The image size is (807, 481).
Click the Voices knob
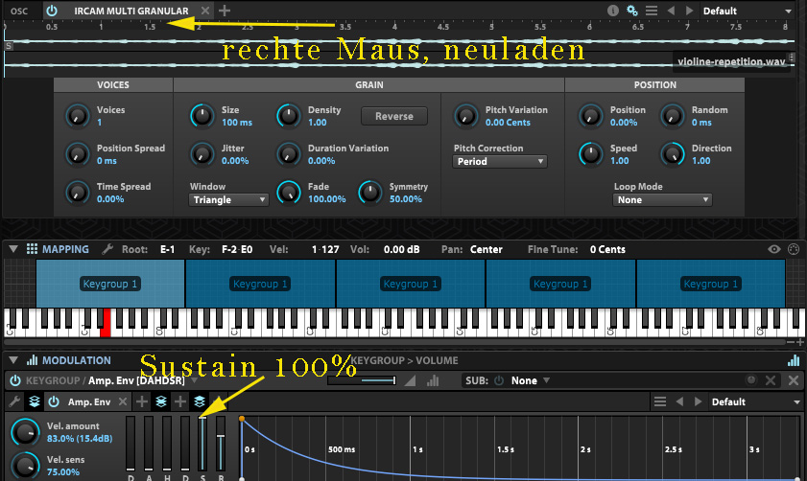click(77, 116)
